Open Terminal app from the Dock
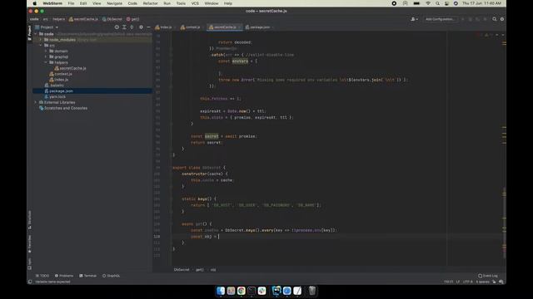 click(x=252, y=291)
